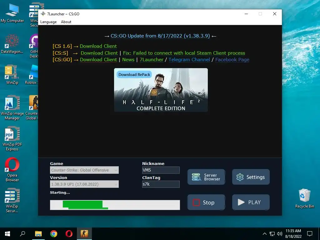Open the Server Browser

[x=206, y=177]
